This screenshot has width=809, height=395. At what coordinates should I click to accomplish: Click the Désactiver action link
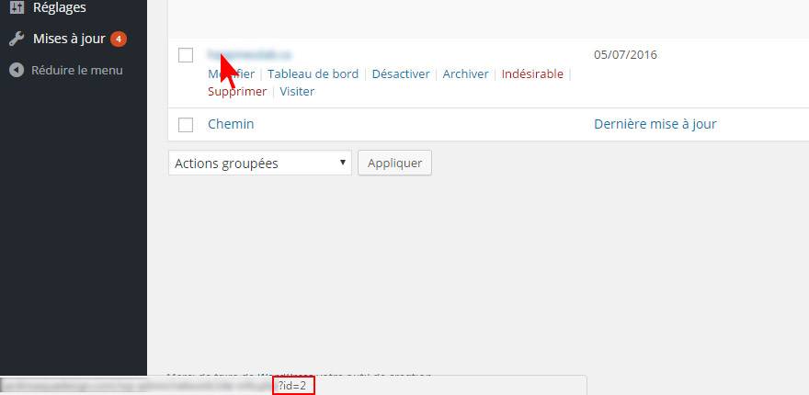click(x=401, y=73)
